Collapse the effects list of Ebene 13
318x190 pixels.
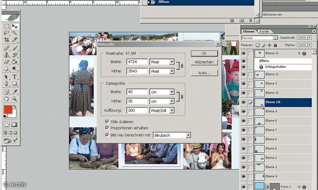pos(299,53)
